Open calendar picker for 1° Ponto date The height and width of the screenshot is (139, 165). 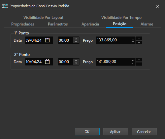pyautogui.click(x=48, y=40)
